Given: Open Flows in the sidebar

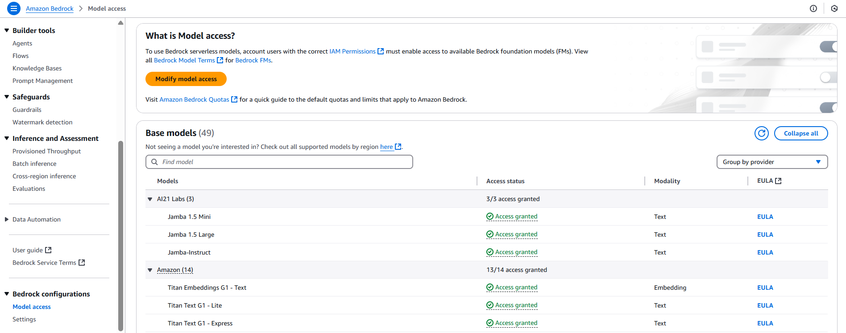Looking at the screenshot, I should point(21,56).
